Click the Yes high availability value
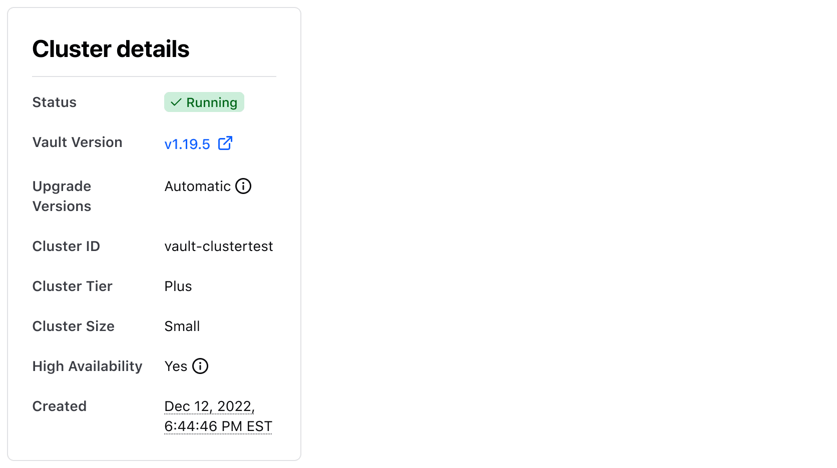Viewport: 837px width, 468px height. 176,366
